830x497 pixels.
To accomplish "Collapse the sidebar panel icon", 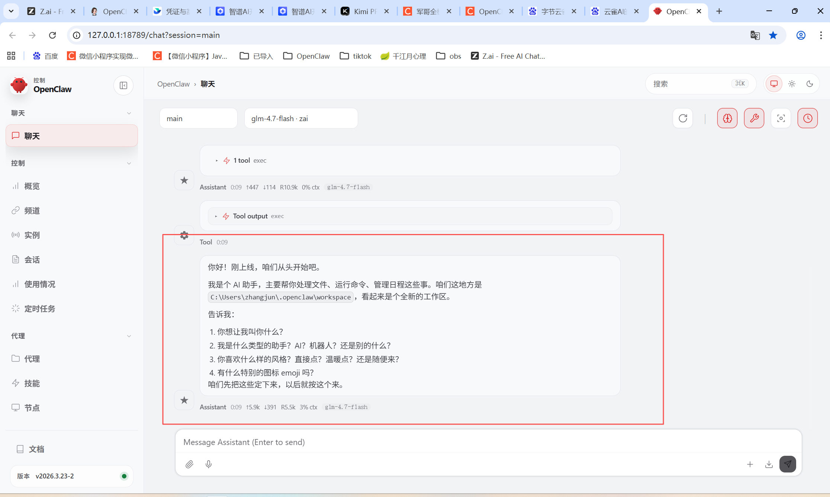I will point(123,85).
